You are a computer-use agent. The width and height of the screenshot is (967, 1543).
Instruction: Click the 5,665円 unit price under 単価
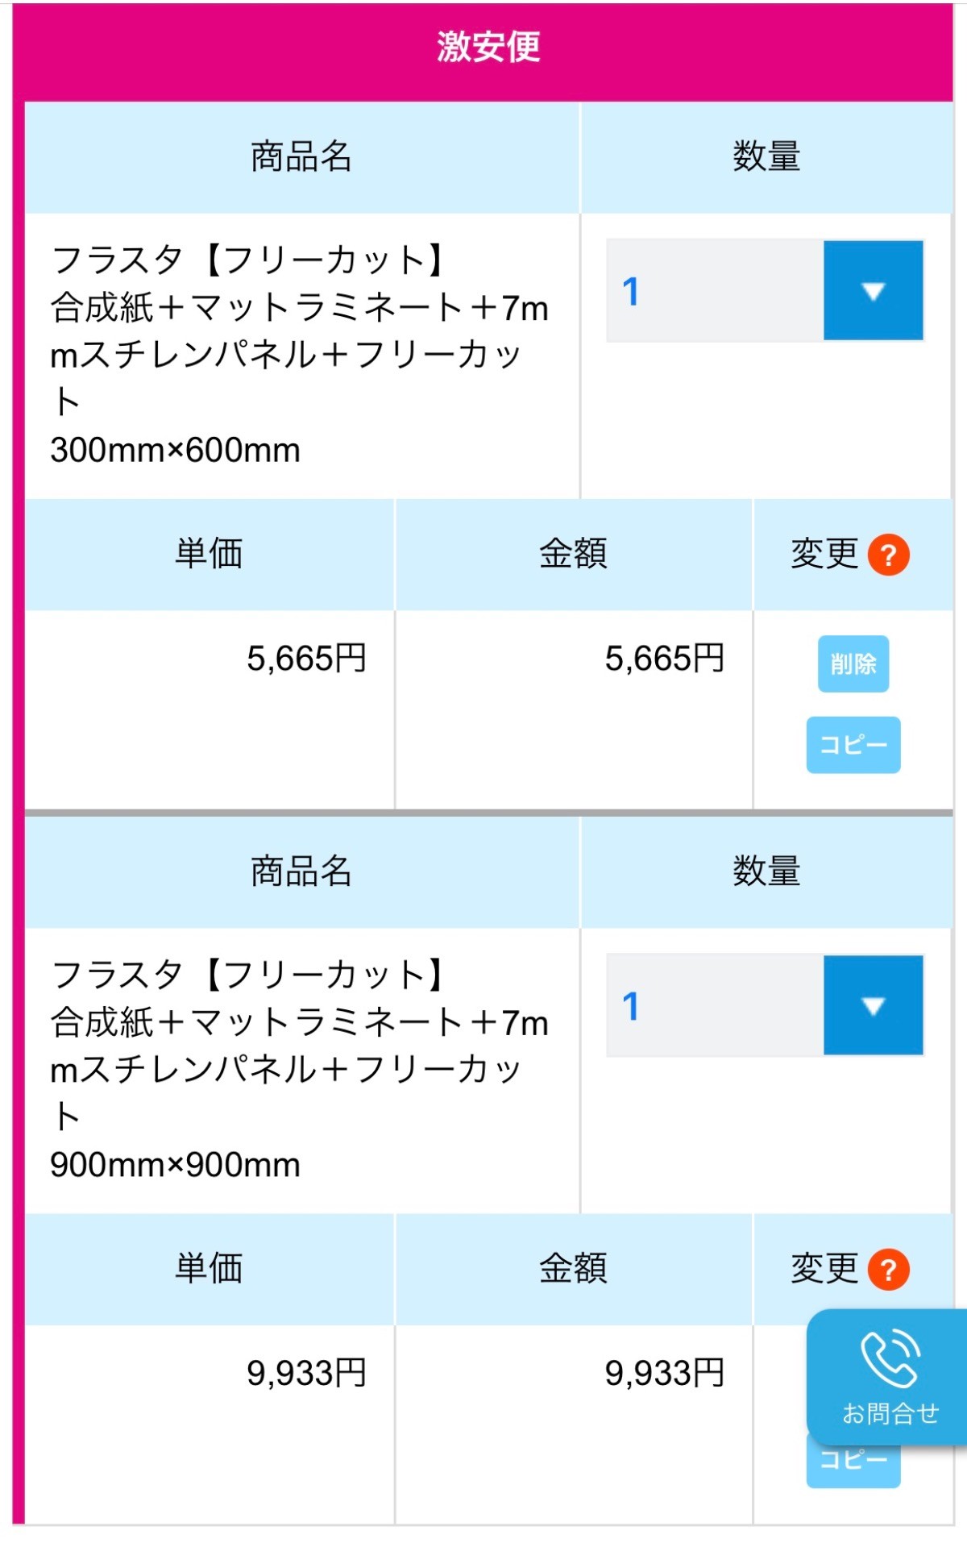click(x=306, y=659)
